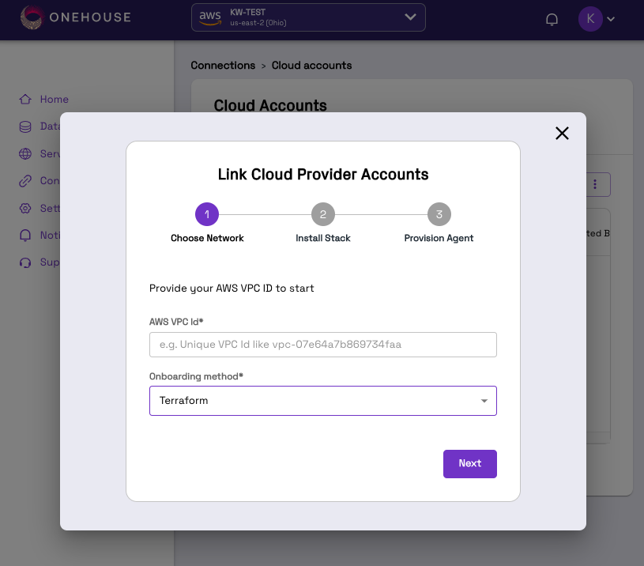Open notifications from the top bar bell
This screenshot has width=644, height=566.
pyautogui.click(x=552, y=18)
